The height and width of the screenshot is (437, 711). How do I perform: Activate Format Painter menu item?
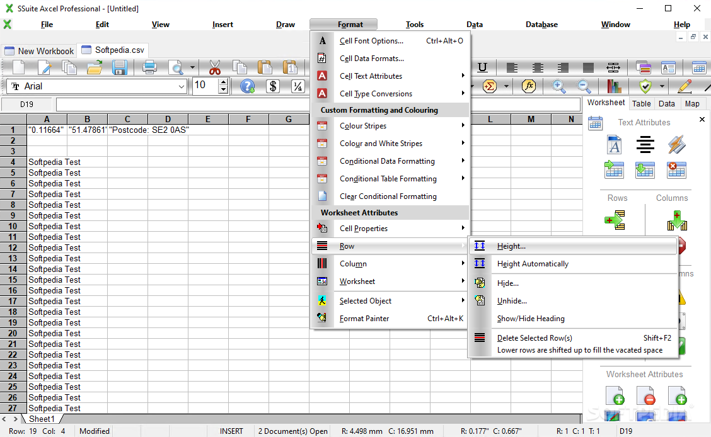(x=390, y=319)
